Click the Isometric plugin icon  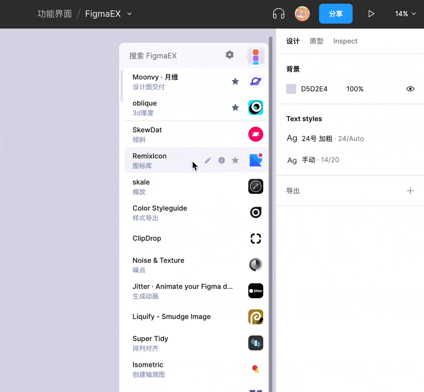[x=256, y=369]
